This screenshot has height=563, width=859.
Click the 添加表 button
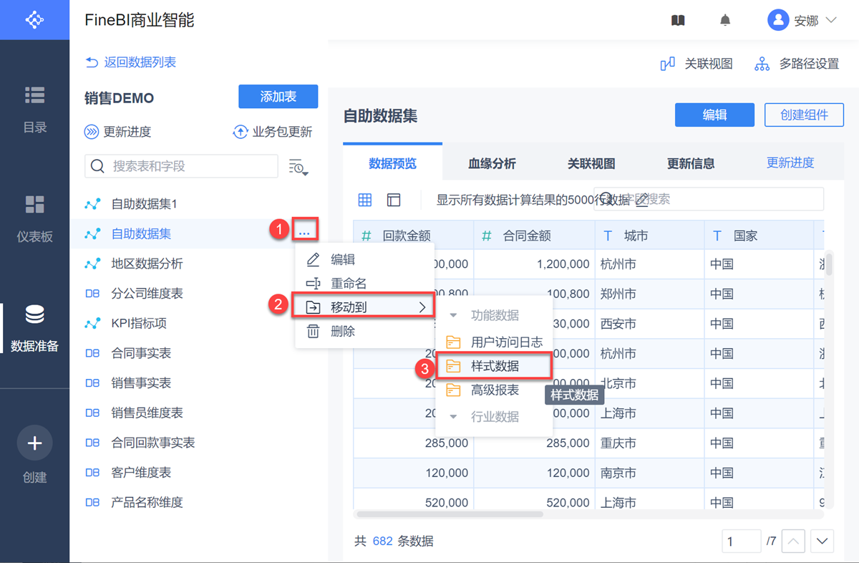[278, 97]
